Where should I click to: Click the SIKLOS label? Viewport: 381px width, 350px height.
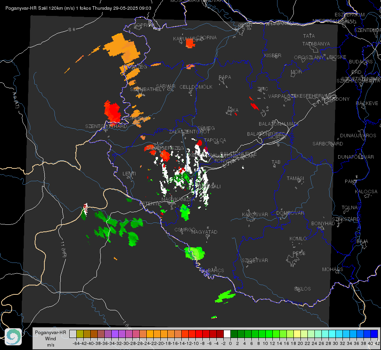(302, 289)
